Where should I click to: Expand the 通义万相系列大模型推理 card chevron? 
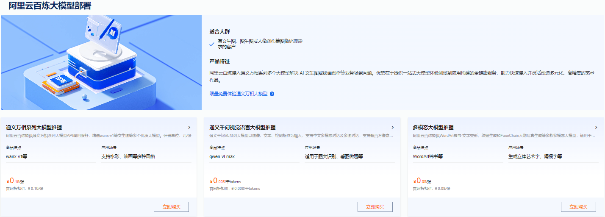pos(189,127)
